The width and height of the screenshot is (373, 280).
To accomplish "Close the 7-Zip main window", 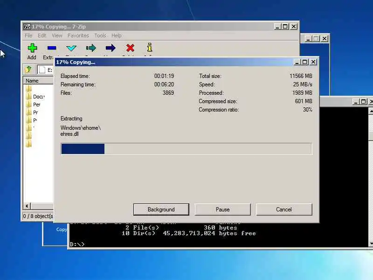I will 294,27.
